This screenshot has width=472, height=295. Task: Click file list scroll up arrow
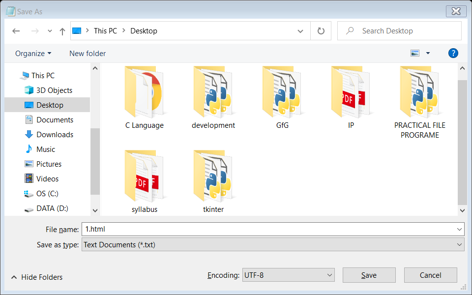[462, 68]
